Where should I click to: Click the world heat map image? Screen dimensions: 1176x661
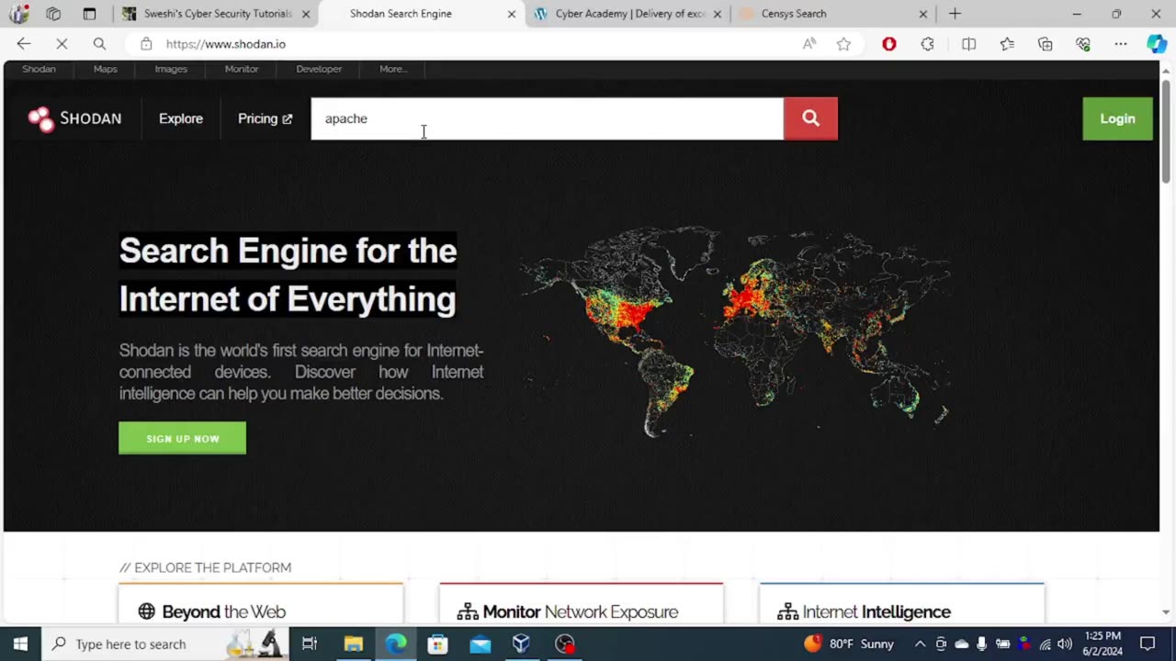pyautogui.click(x=735, y=330)
